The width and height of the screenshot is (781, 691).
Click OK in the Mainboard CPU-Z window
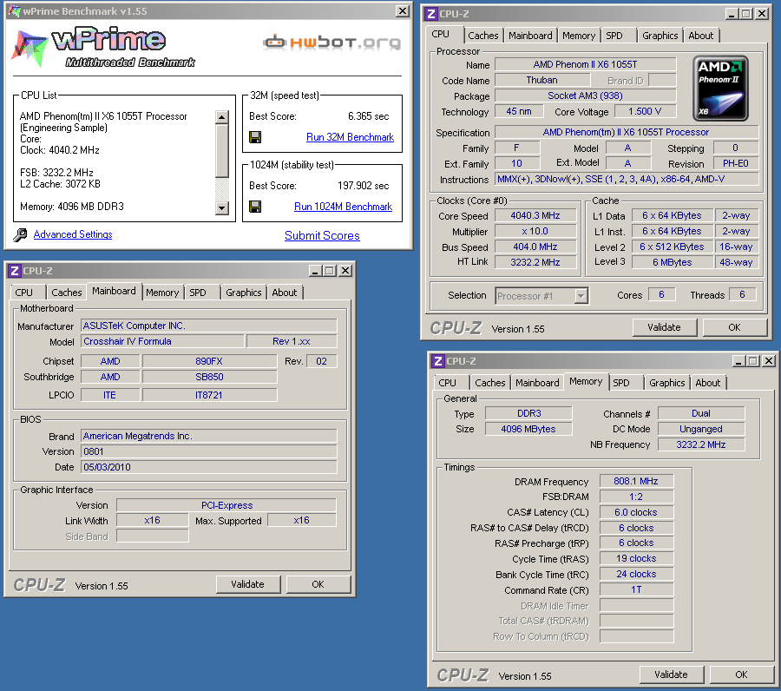318,584
